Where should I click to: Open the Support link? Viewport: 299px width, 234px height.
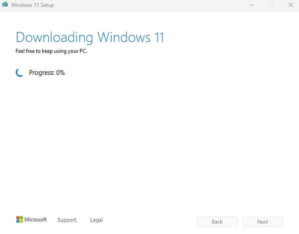click(67, 220)
